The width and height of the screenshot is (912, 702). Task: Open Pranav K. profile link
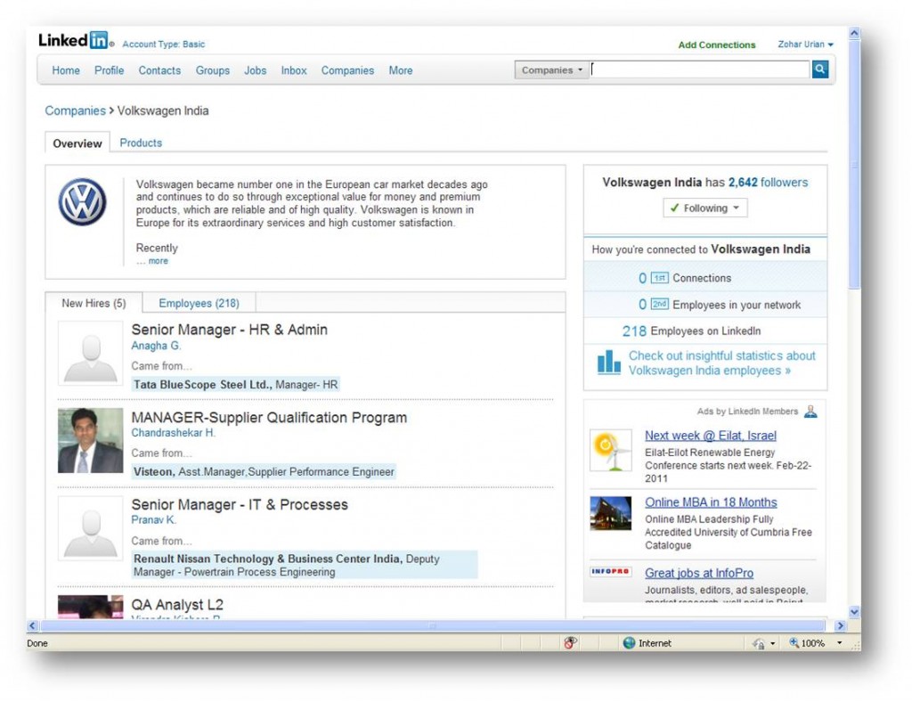(153, 520)
